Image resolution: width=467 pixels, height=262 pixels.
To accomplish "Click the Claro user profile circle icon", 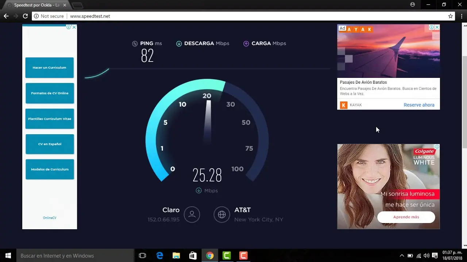I will (192, 214).
